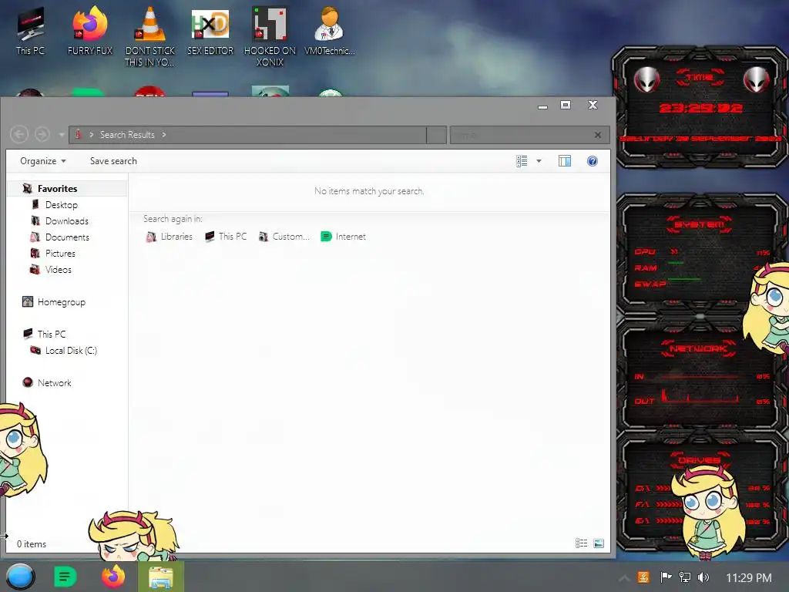The height and width of the screenshot is (592, 789).
Task: Change view using the view icon
Action: click(x=522, y=161)
